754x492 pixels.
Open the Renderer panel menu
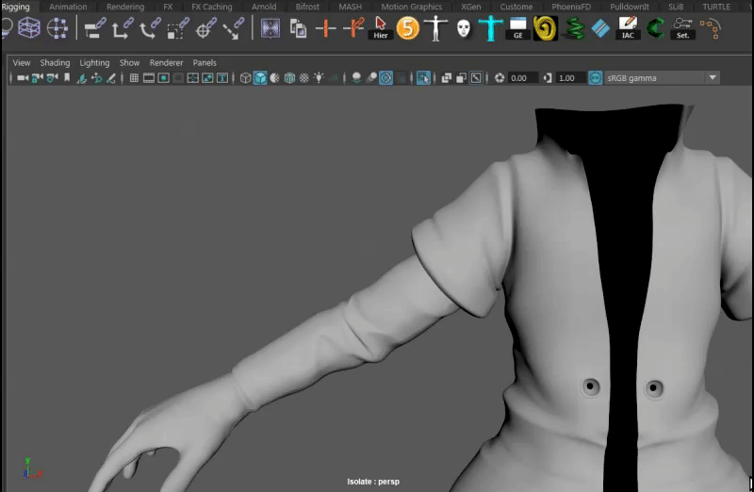click(x=166, y=62)
